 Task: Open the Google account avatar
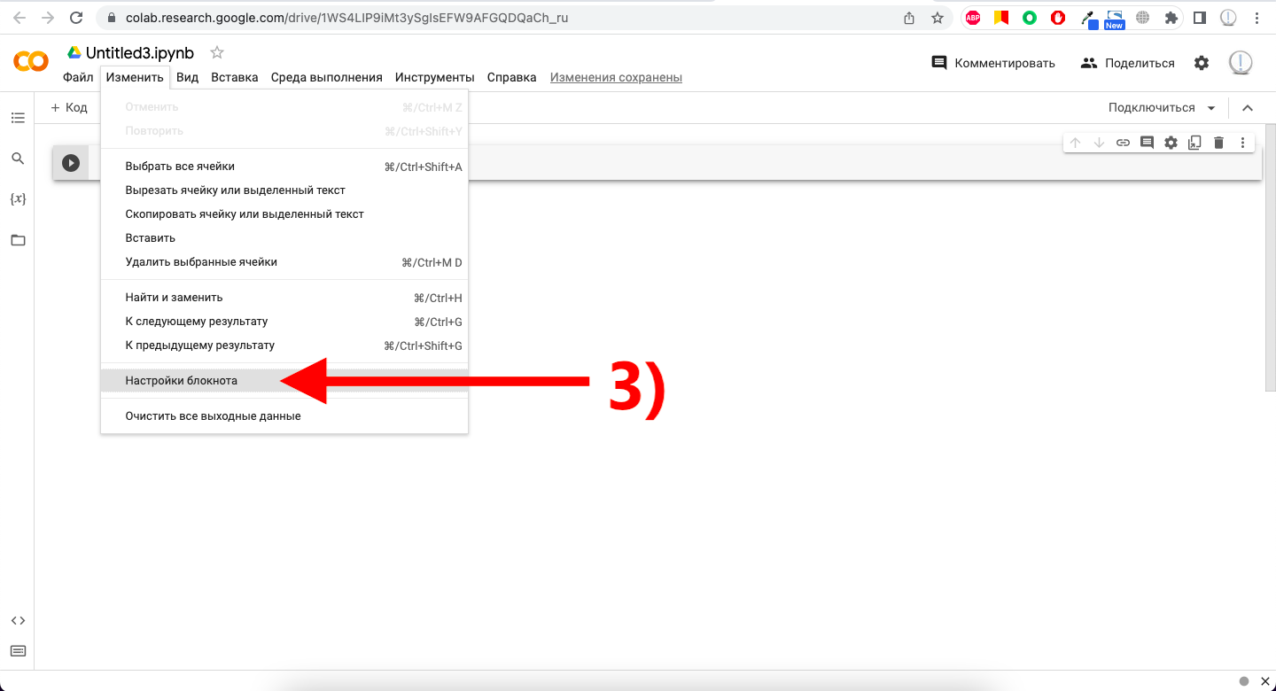coord(1241,63)
